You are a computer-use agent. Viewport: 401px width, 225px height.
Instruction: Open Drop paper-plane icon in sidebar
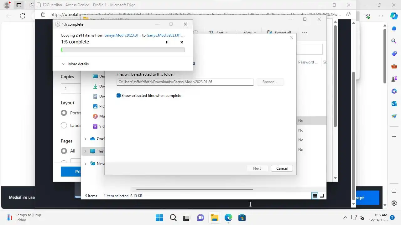tap(394, 116)
